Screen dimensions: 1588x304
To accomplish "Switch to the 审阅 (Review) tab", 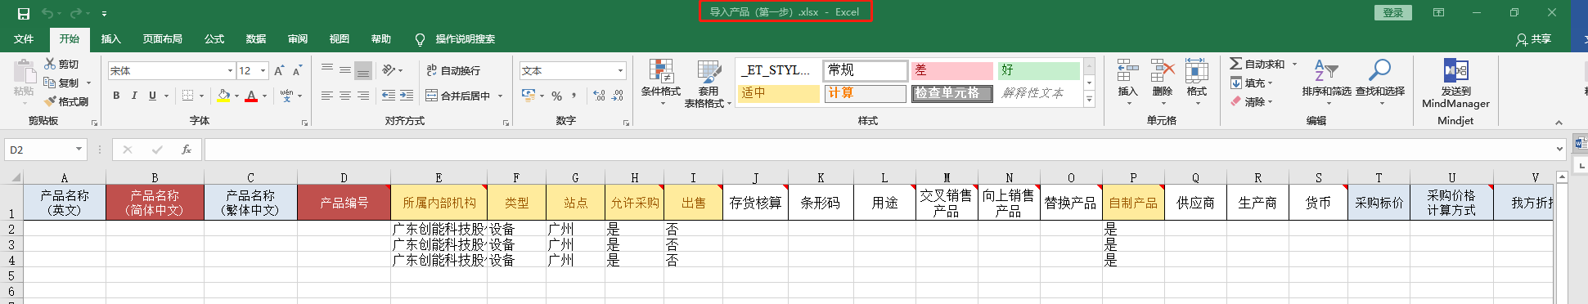I will (x=298, y=38).
